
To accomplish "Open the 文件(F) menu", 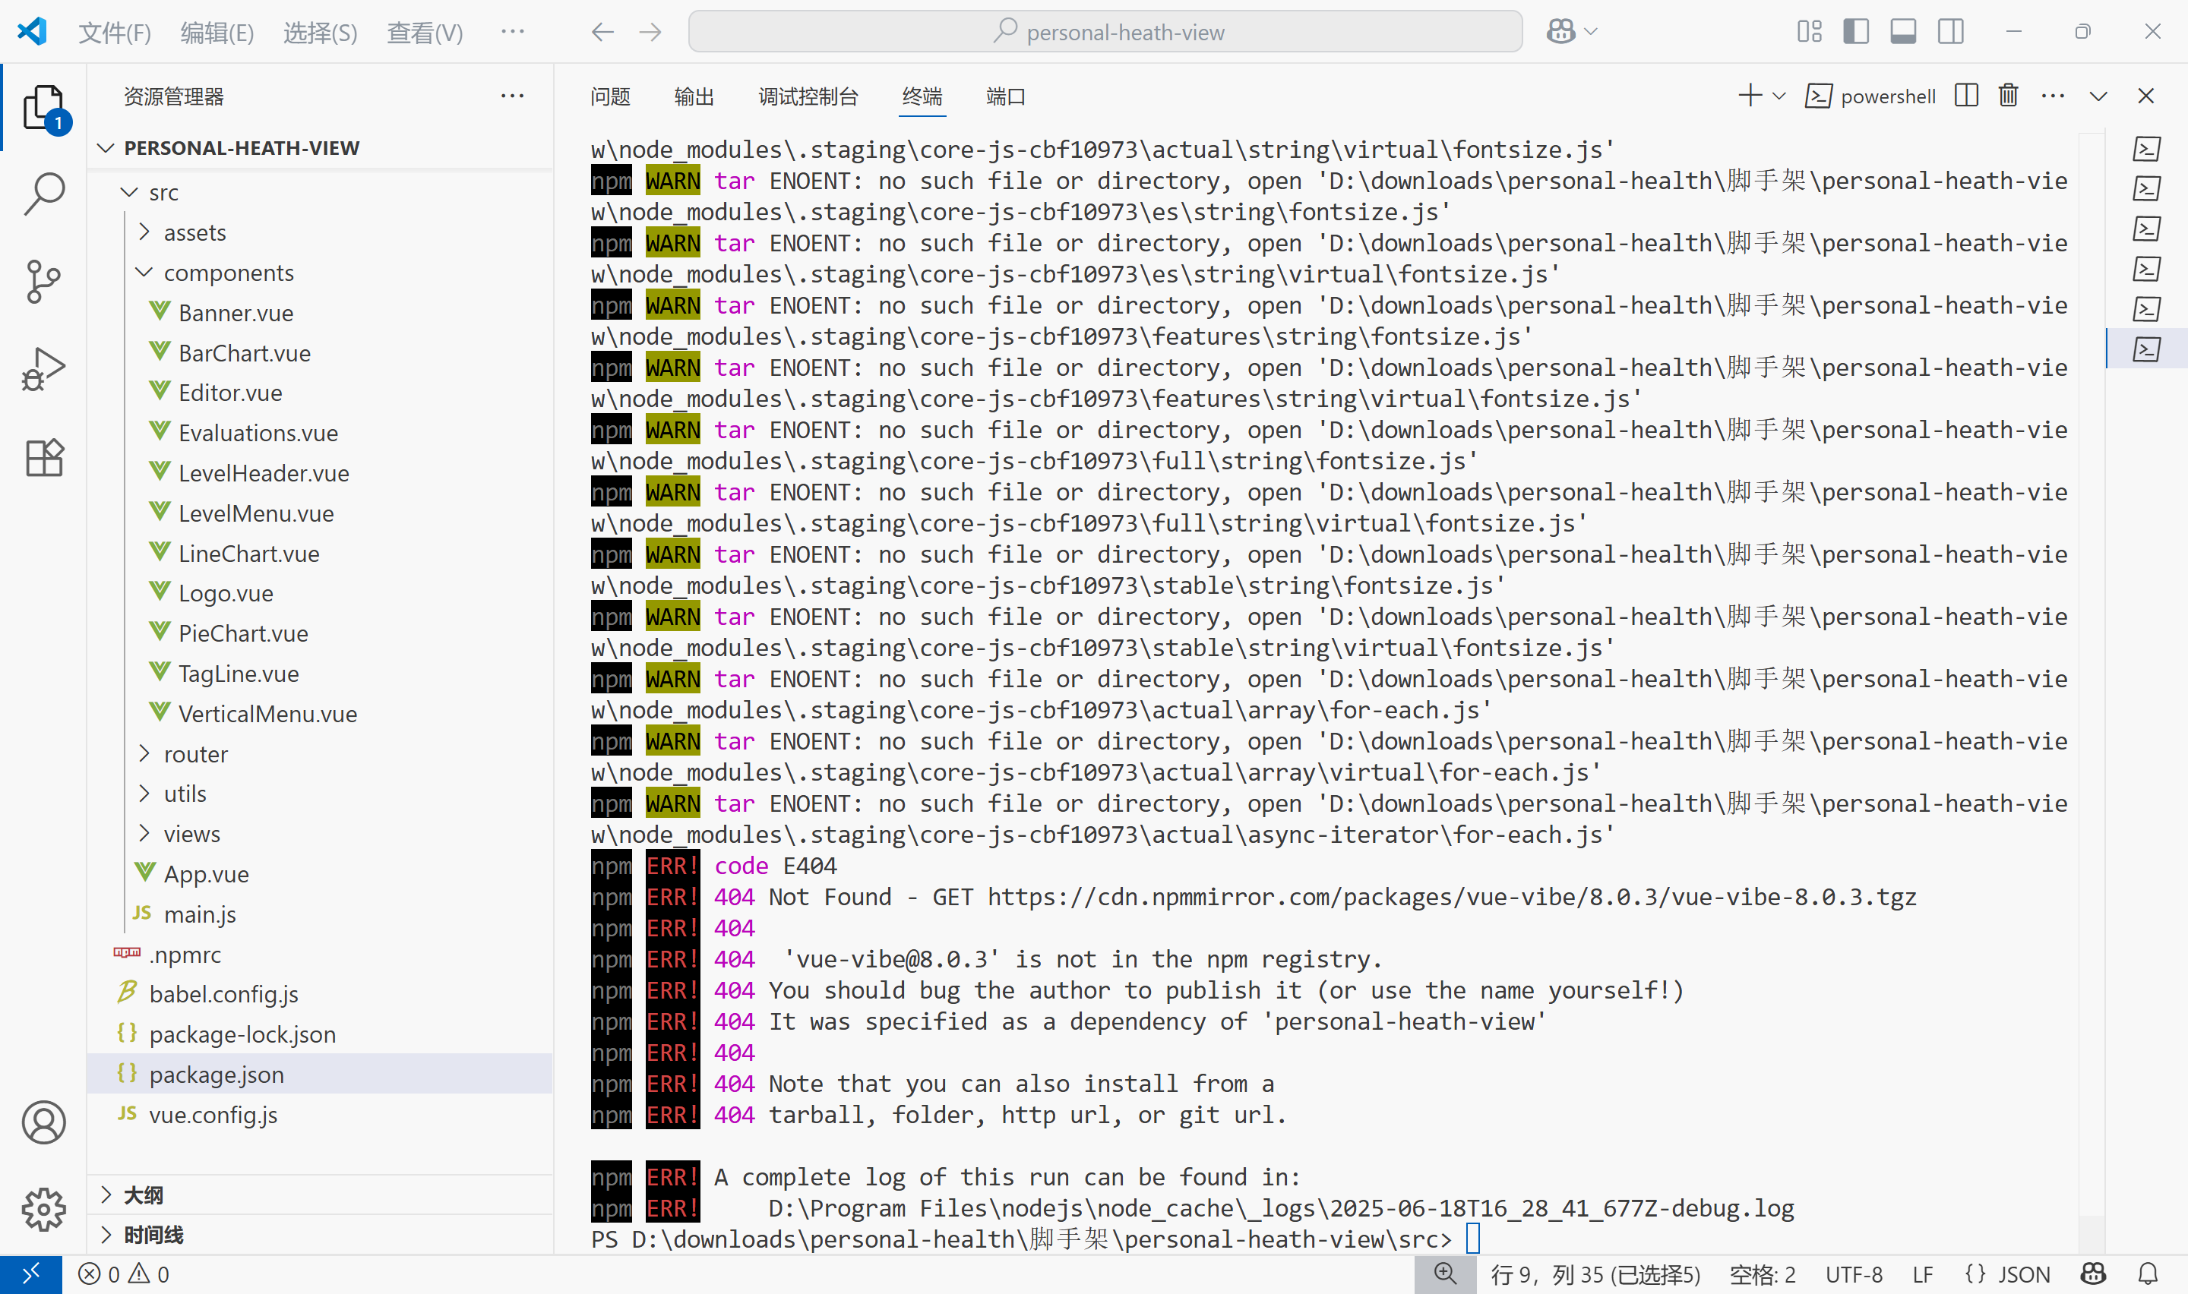I will (x=114, y=32).
